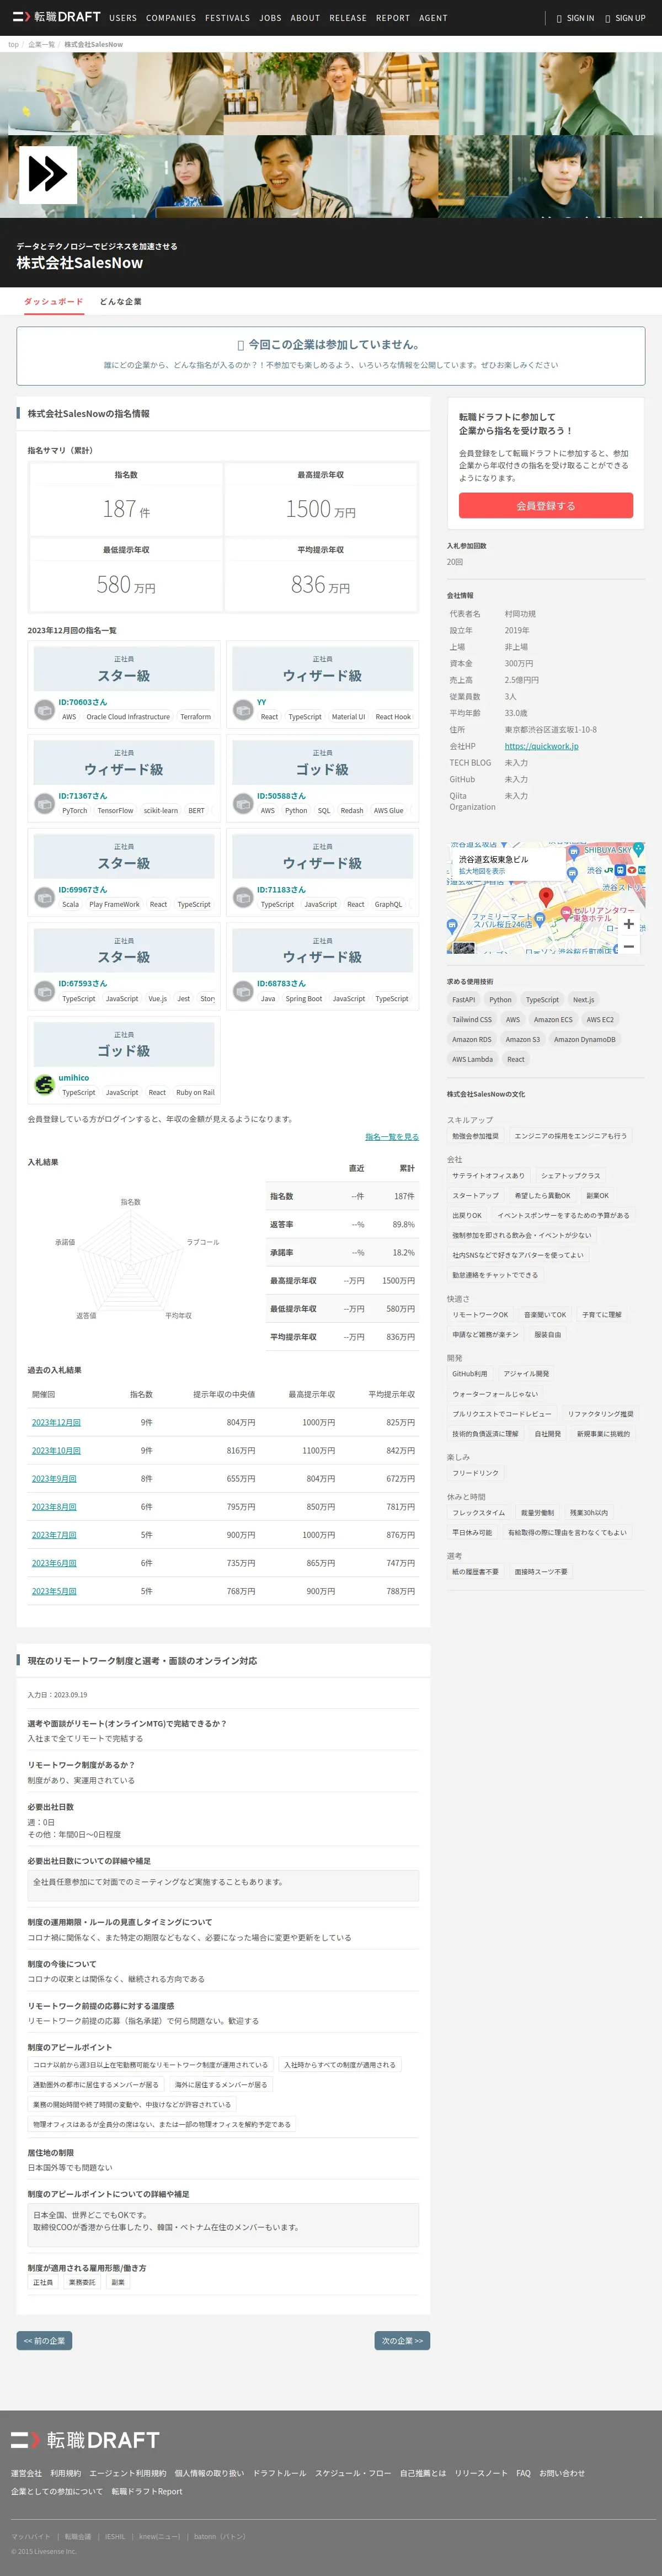Image resolution: width=662 pixels, height=2576 pixels.
Task: Click 拡大地図を表示 on the map
Action: click(482, 871)
